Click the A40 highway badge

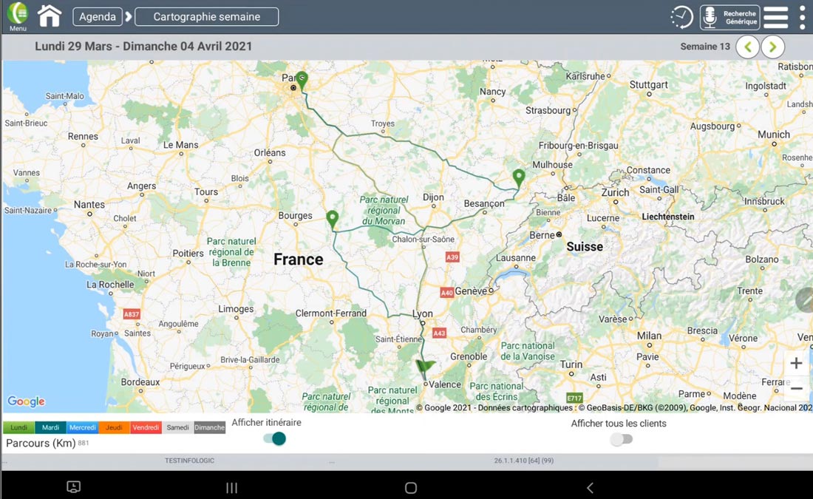[x=447, y=293]
